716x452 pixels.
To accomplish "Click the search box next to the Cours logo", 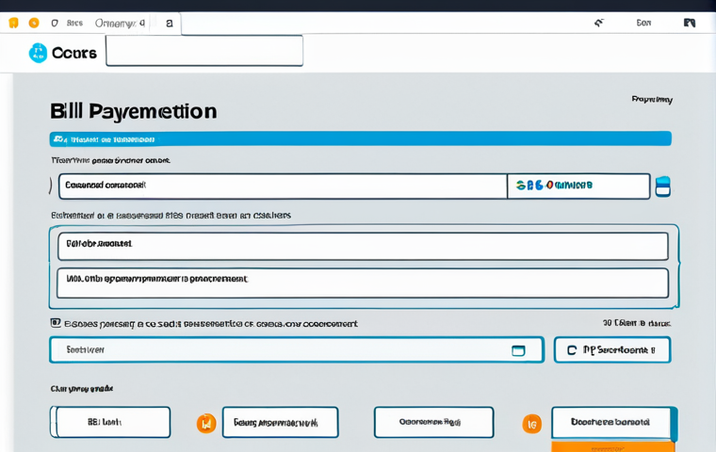I will [x=204, y=52].
